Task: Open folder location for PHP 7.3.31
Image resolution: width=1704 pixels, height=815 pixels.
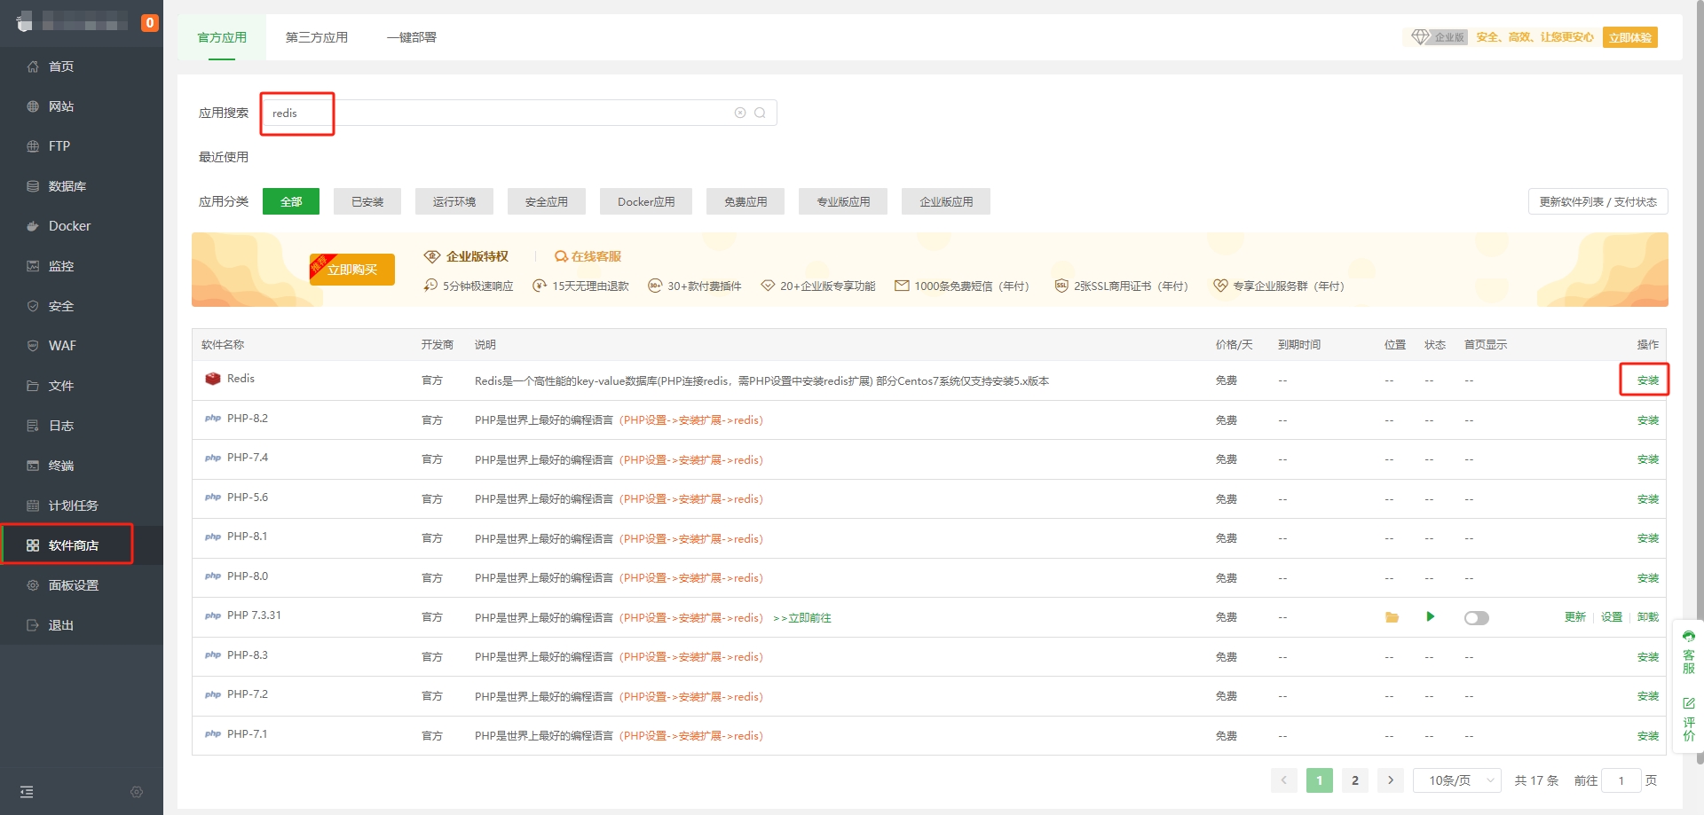Action: 1392,617
